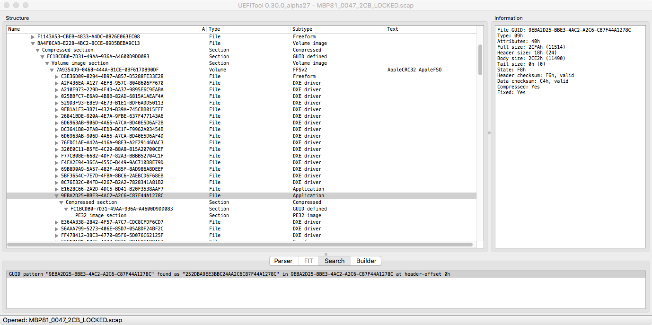652x325 pixels.
Task: Select the Search tab
Action: pyautogui.click(x=335, y=261)
